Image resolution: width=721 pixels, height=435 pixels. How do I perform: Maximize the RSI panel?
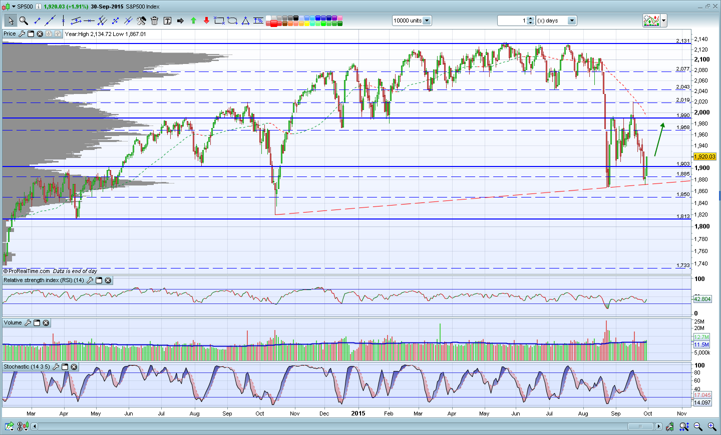99,280
